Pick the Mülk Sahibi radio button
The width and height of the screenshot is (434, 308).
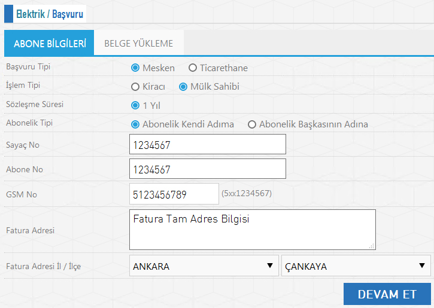(183, 87)
